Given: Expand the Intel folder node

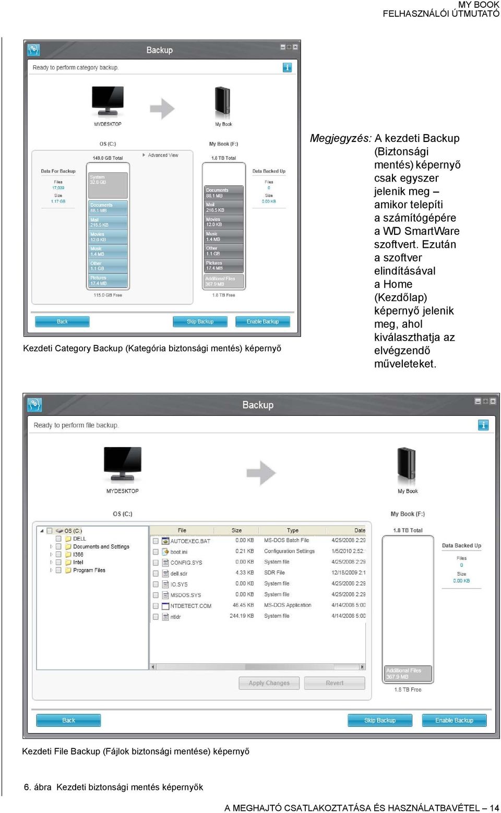Looking at the screenshot, I should pyautogui.click(x=51, y=562).
